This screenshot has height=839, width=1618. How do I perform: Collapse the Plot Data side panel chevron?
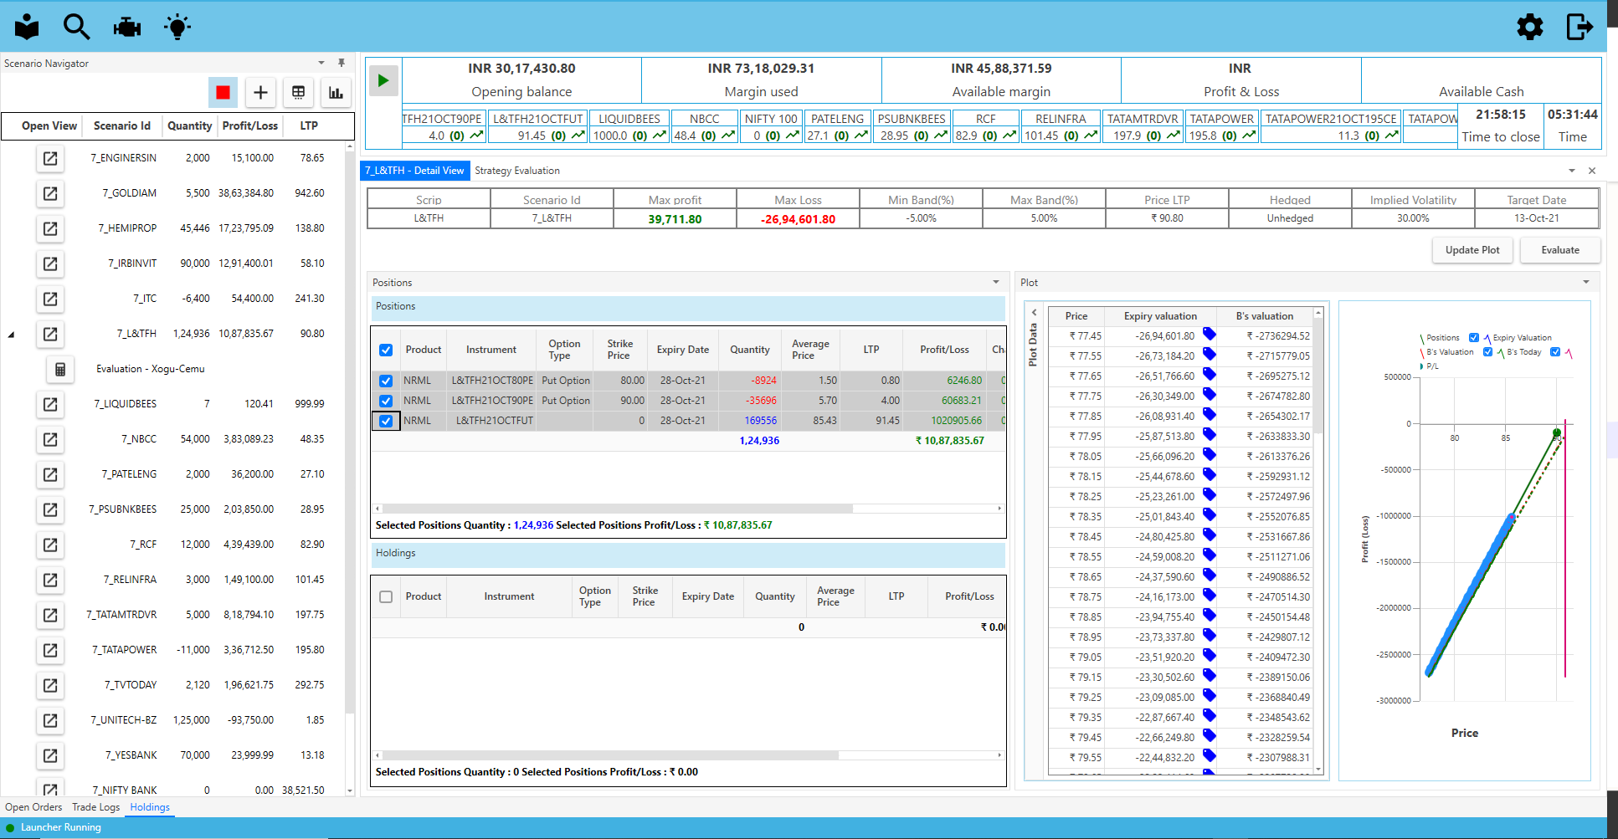click(x=1034, y=312)
